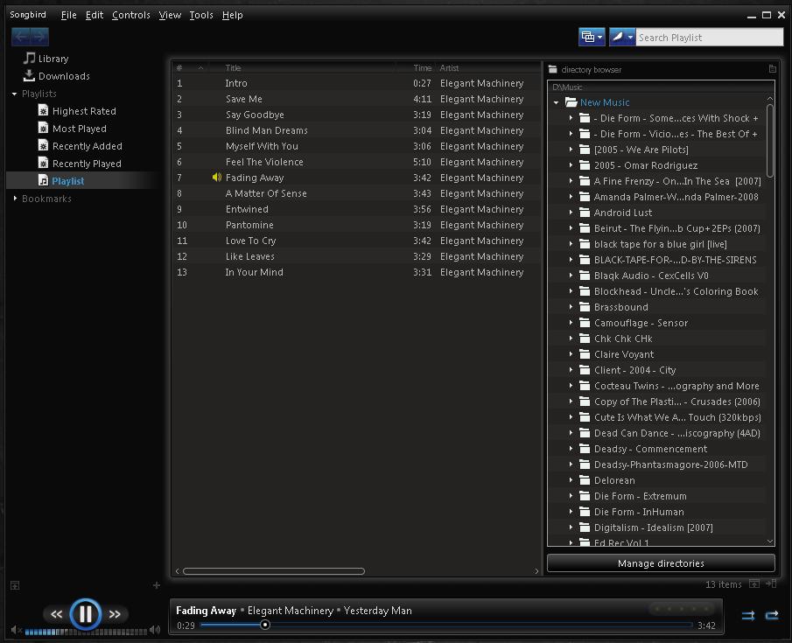Click the Manage directories button
Viewport: 792px width, 643px height.
(x=661, y=563)
